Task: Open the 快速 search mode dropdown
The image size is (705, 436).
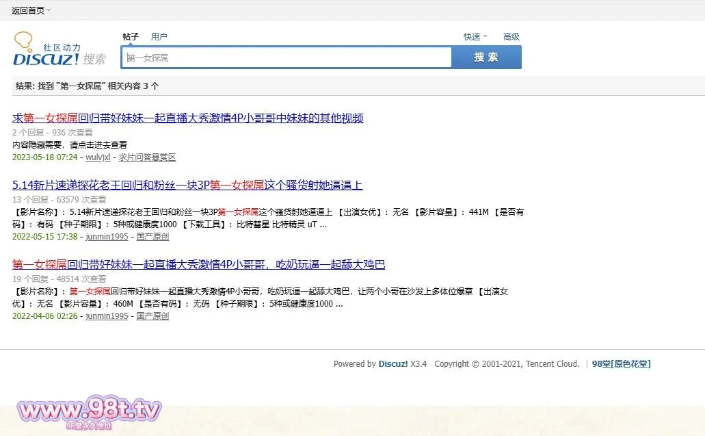Action: tap(475, 37)
